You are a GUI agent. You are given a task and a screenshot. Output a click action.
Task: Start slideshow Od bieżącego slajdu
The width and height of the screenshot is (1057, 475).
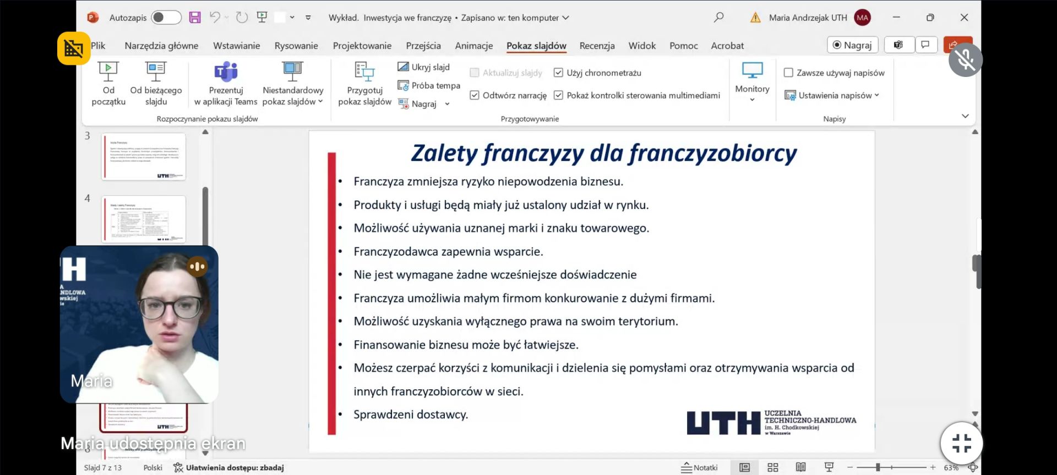click(x=156, y=84)
